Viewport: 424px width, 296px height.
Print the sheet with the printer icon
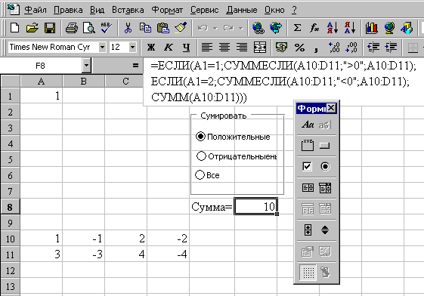72,28
